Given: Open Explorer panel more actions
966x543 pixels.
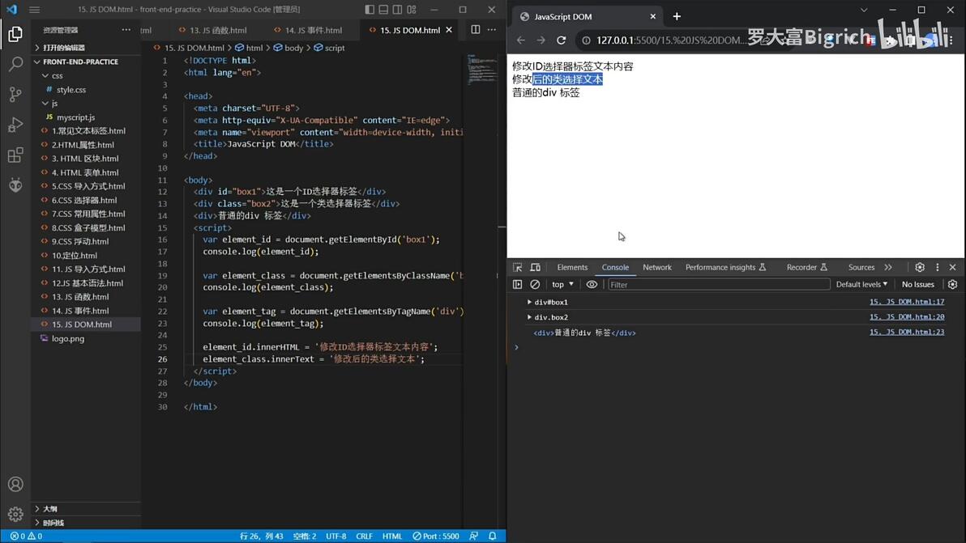Looking at the screenshot, I should (126, 29).
